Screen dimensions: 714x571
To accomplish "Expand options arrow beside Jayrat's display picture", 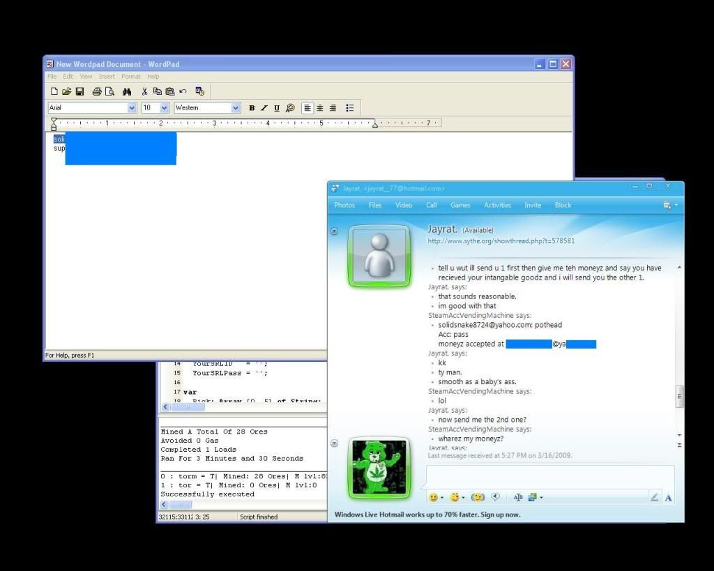I will click(334, 231).
